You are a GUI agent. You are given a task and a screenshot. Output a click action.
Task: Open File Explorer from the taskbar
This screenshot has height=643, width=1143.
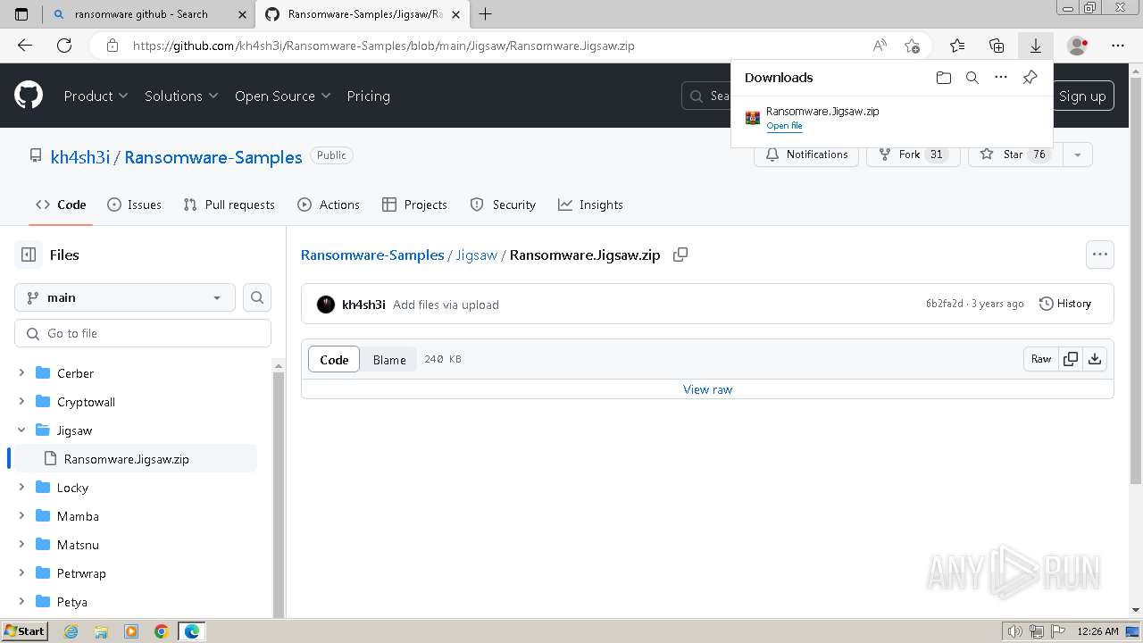click(x=101, y=631)
